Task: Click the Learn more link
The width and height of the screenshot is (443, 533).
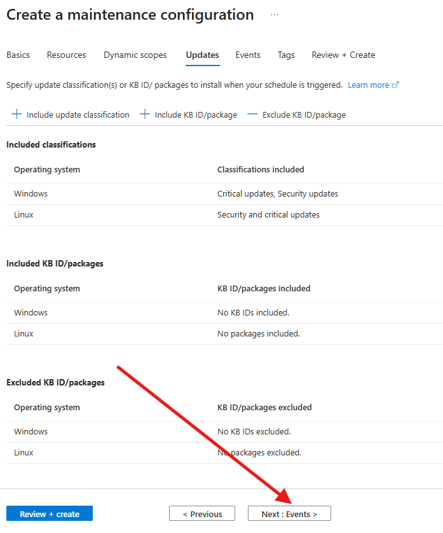Action: point(368,85)
